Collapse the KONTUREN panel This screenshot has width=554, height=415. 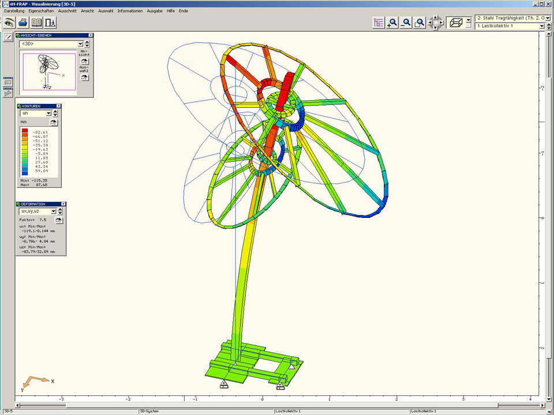[57, 106]
